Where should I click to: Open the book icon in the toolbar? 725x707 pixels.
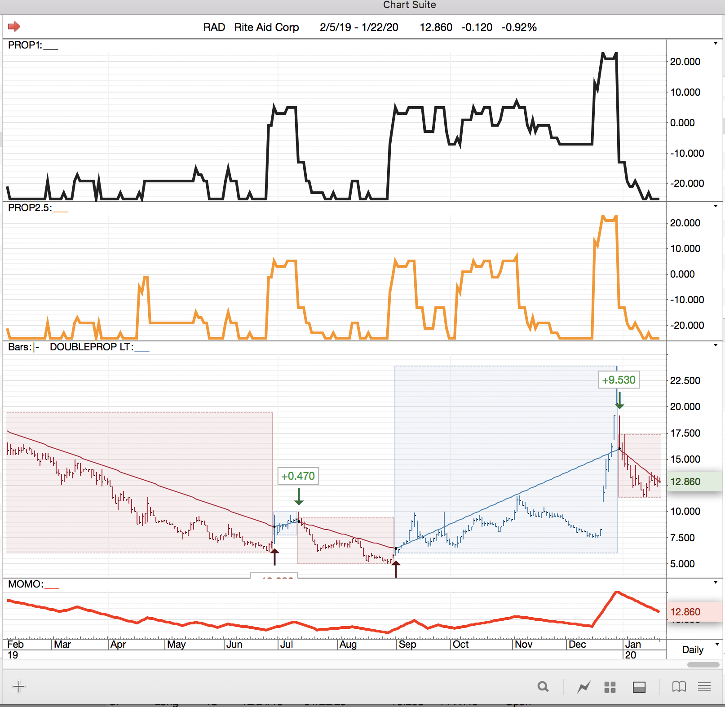[x=679, y=687]
